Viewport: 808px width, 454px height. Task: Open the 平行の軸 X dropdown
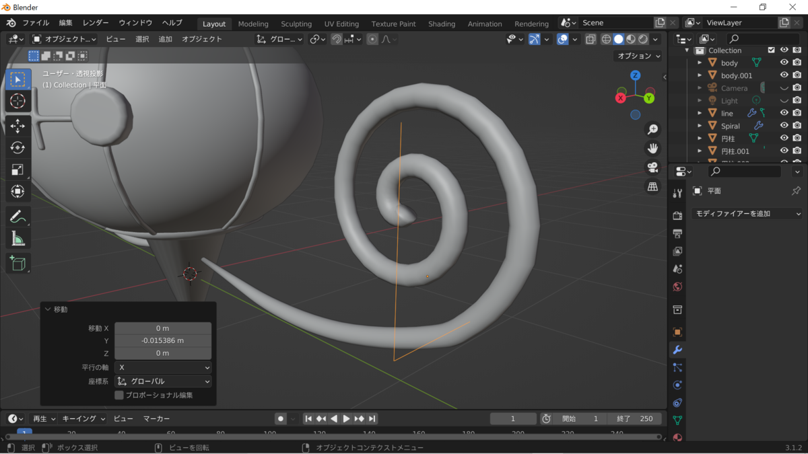click(x=163, y=367)
